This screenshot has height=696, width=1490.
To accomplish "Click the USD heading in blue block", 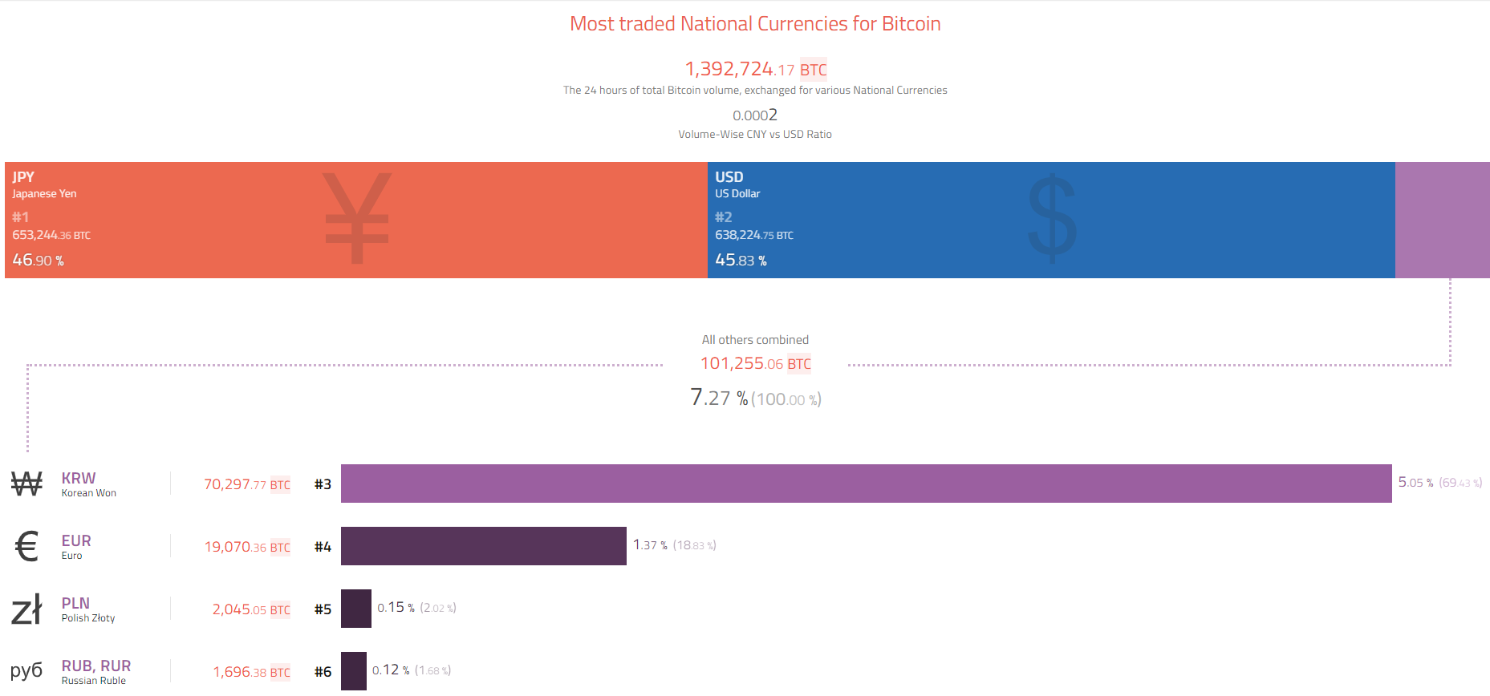I will (729, 176).
